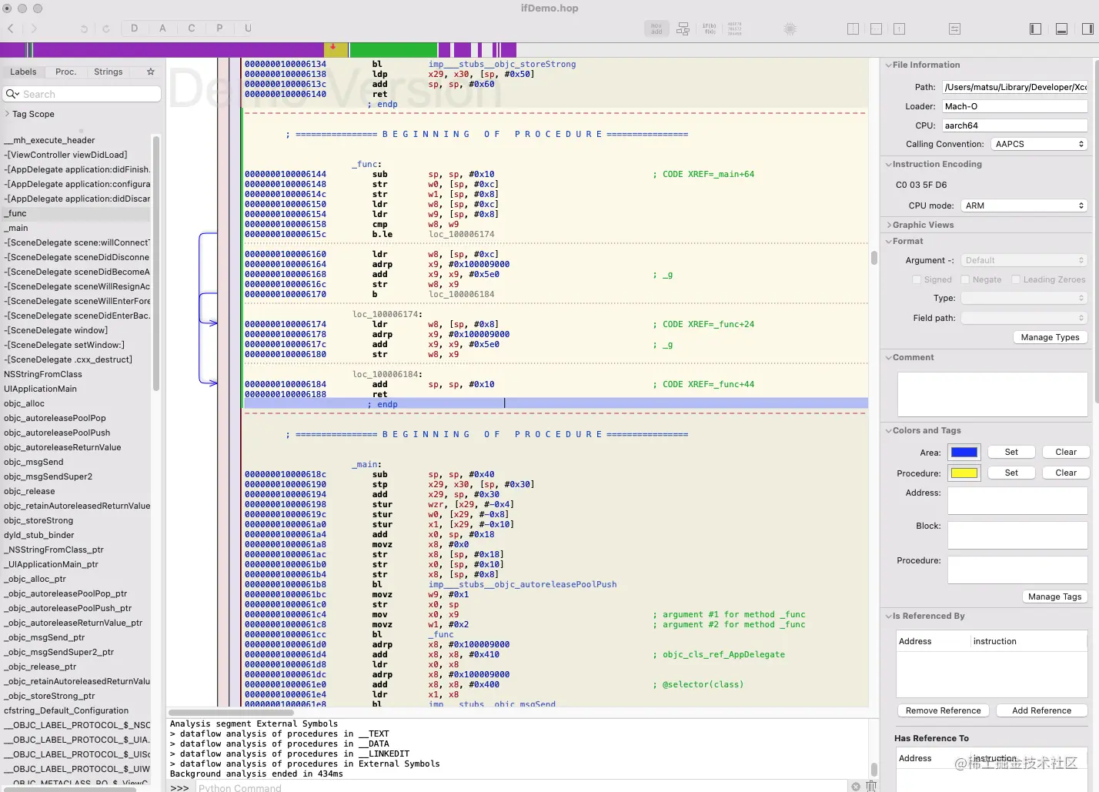
Task: Open the Calling Convention AAPCS dropdown
Action: (1038, 144)
